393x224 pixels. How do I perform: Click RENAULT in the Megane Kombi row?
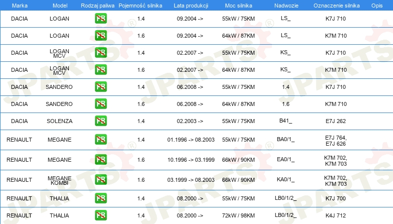click(x=19, y=180)
